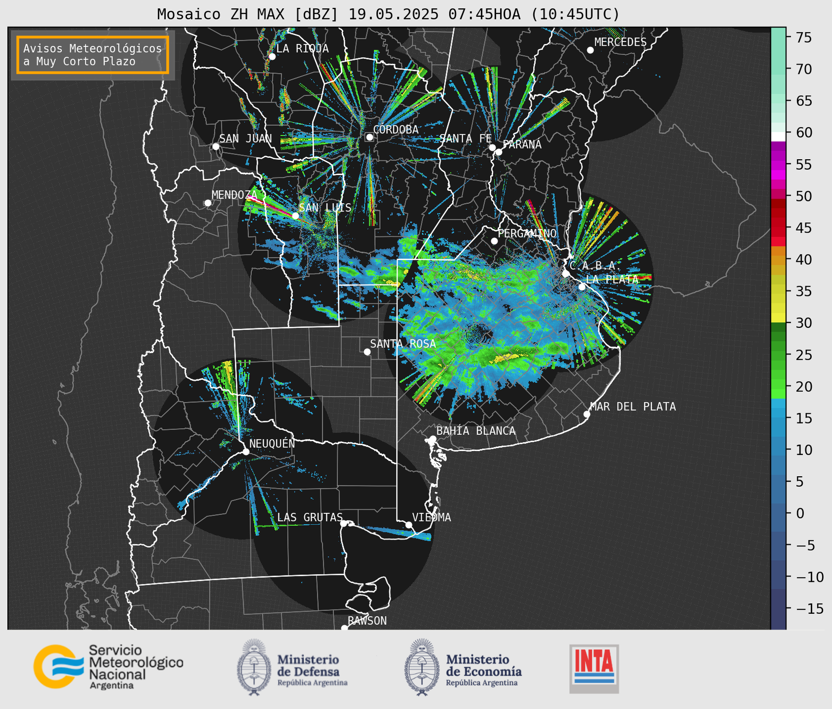Click the SAN JUAN city label

click(246, 139)
